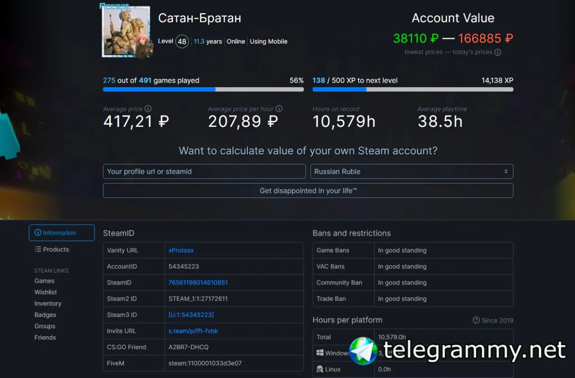Click the Bans and restrictions heading
This screenshot has height=378, width=575.
pos(352,233)
